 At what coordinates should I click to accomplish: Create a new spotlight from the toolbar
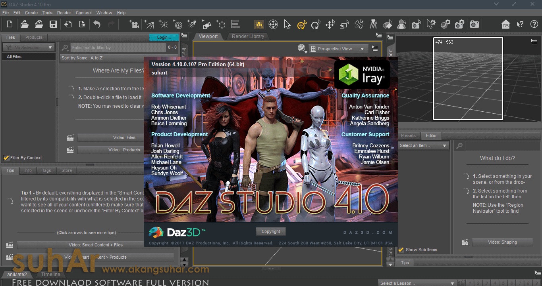[192, 24]
